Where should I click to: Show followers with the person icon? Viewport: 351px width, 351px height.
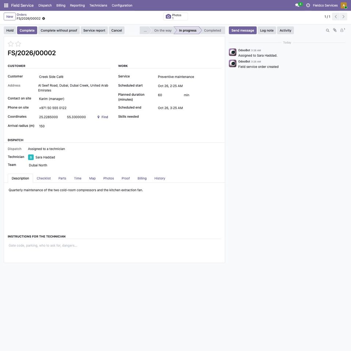[342, 30]
